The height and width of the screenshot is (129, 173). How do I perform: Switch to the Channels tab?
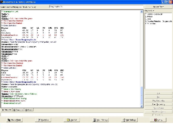[x=18, y=110]
